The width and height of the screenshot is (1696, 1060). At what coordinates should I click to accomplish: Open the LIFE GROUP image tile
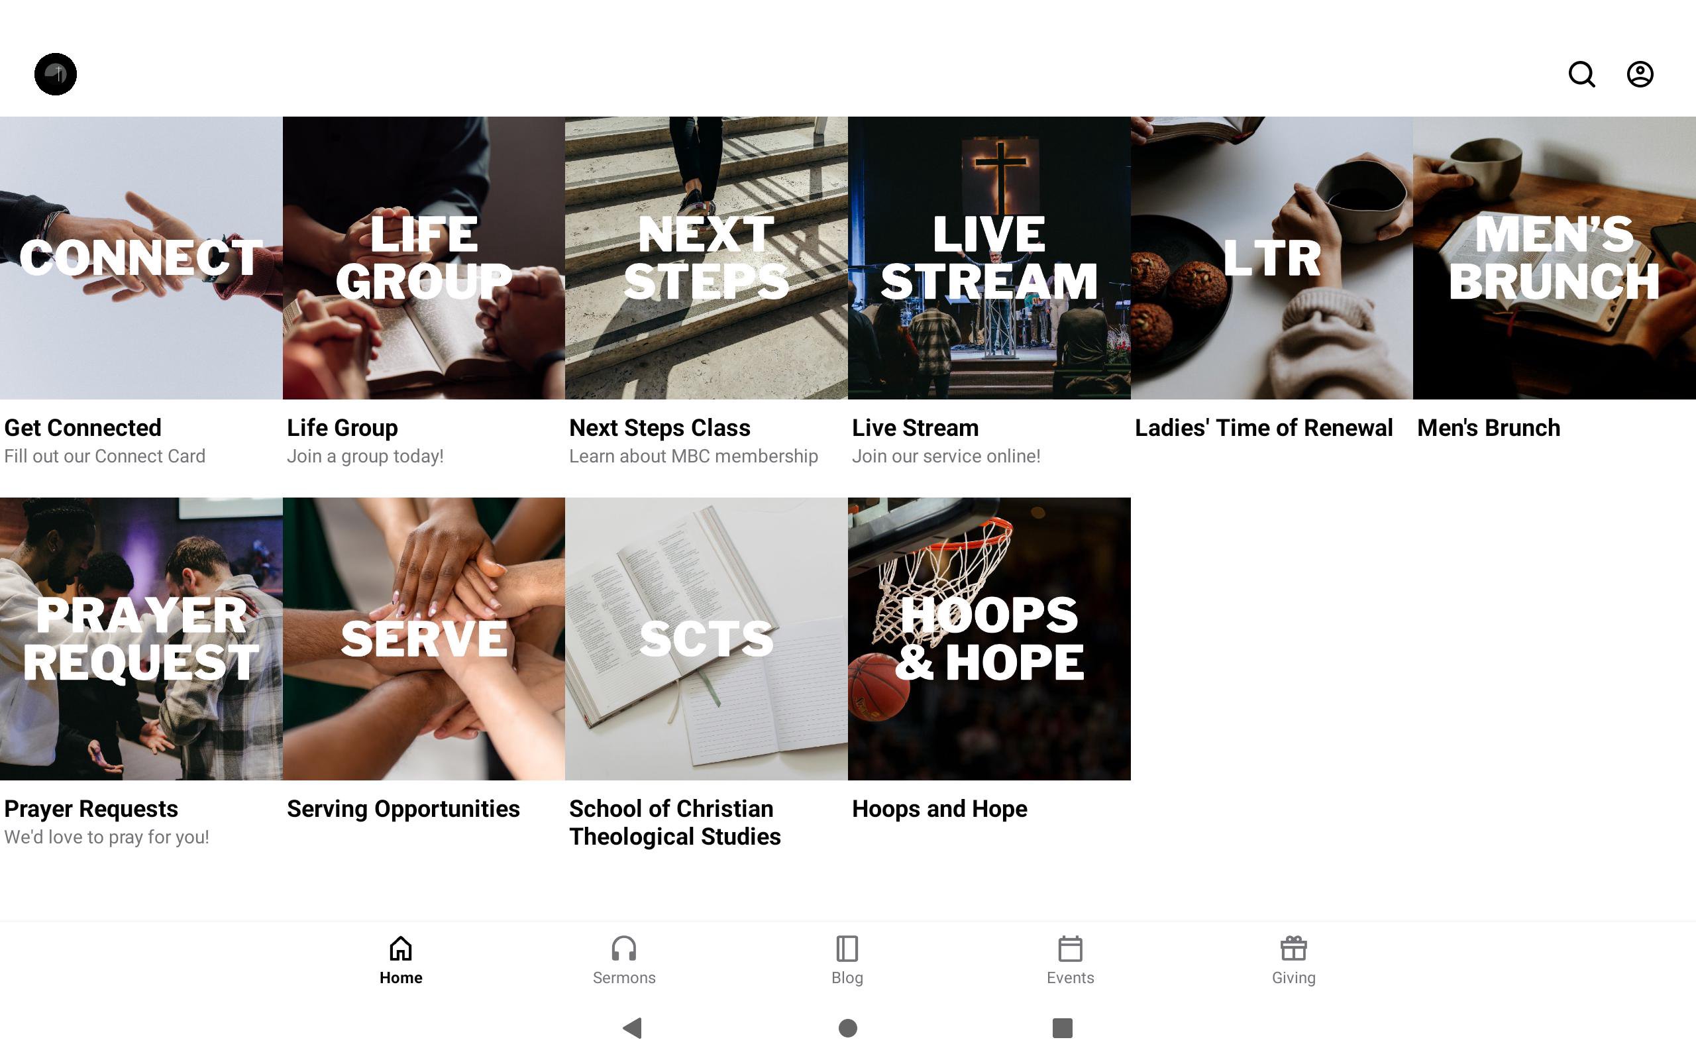point(423,258)
